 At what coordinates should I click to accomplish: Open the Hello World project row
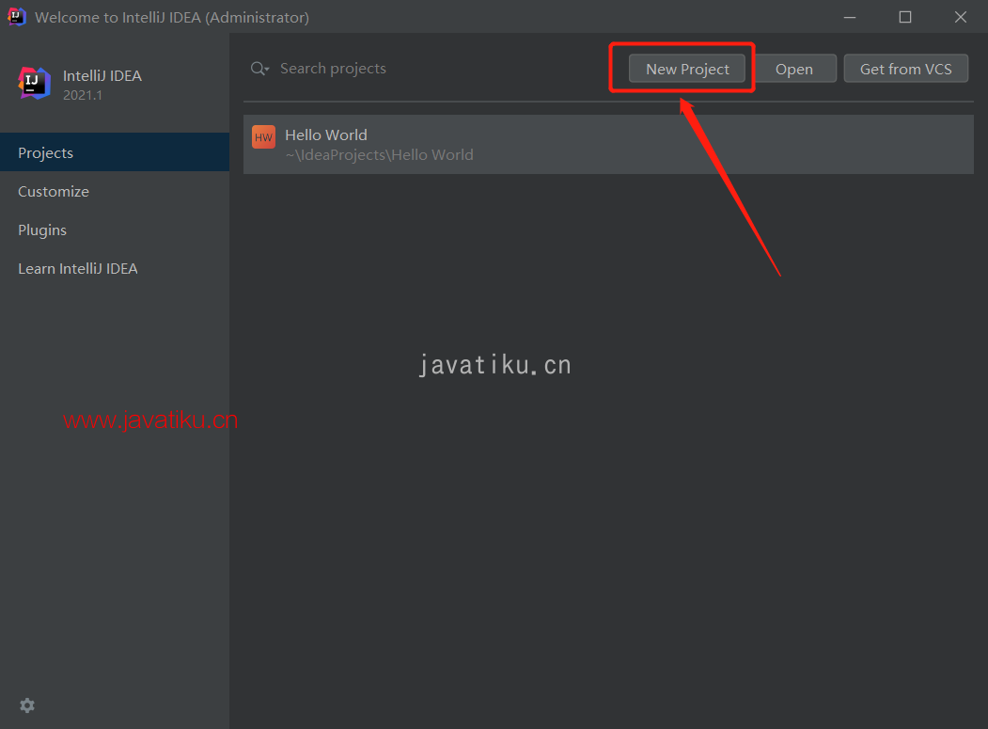pos(608,145)
